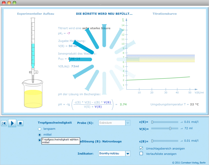Viewport: 209px width, 165px height.
Task: Click the Probe (S) dropdown arrow
Action: [128, 123]
